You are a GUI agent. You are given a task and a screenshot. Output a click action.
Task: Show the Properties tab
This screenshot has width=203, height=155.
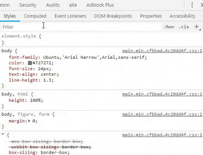tap(151, 16)
